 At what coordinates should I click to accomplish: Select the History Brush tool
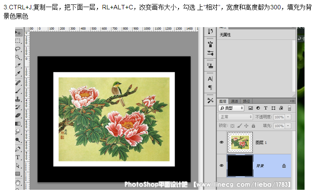(18, 107)
